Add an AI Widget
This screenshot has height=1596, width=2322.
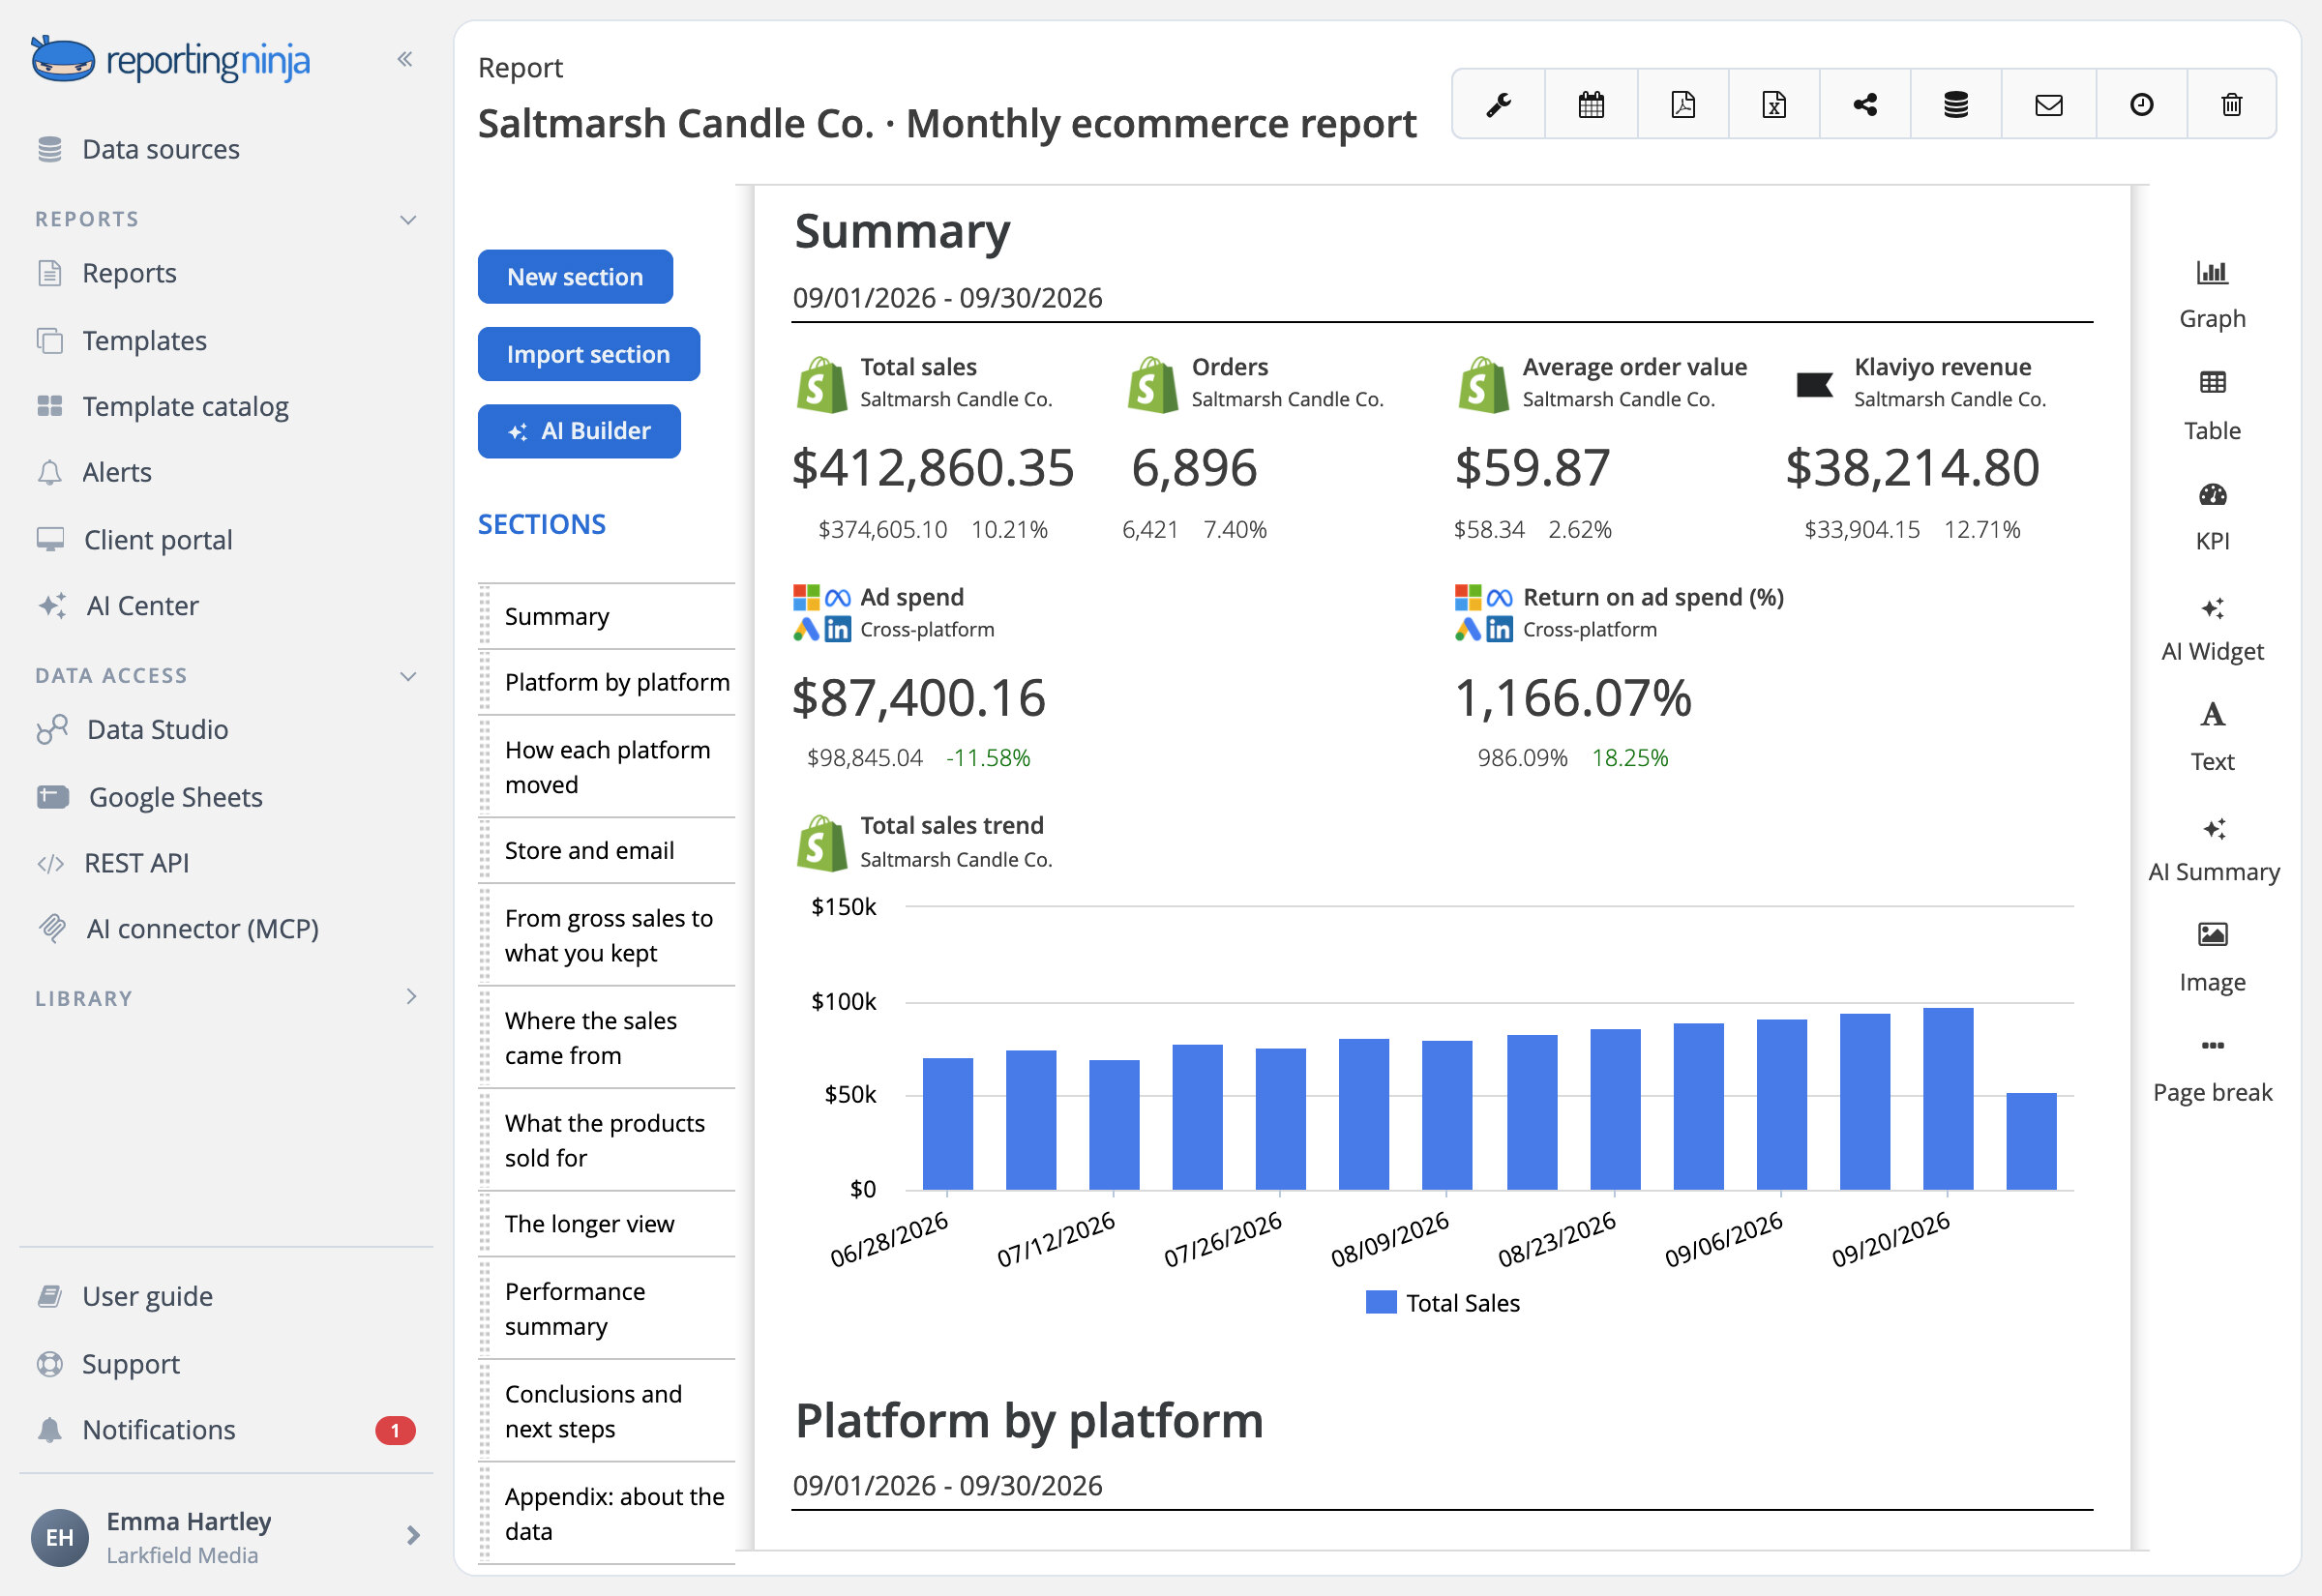(2211, 628)
